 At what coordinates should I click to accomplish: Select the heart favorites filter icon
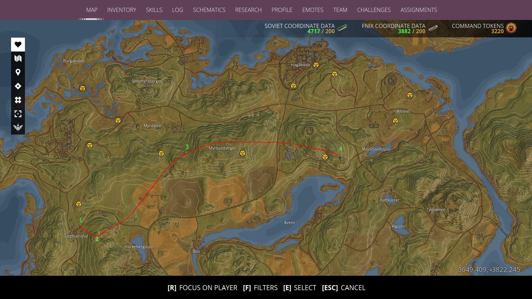(18, 45)
